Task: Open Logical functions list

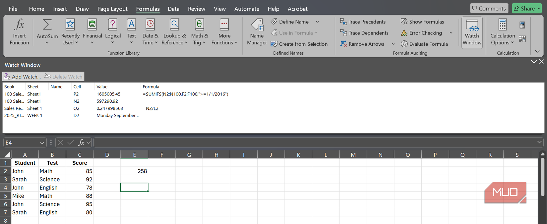Action: coord(113,32)
